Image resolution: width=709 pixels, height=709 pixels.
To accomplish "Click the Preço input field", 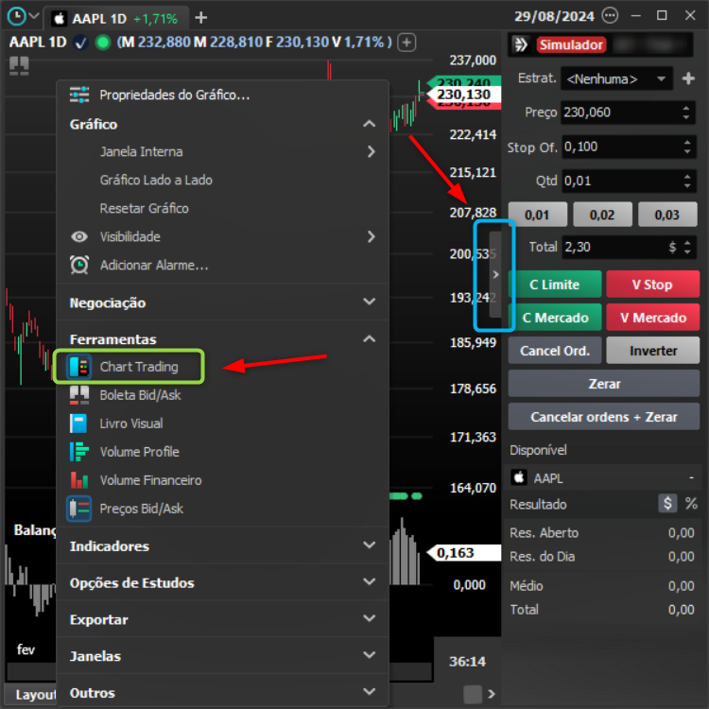I will point(619,112).
